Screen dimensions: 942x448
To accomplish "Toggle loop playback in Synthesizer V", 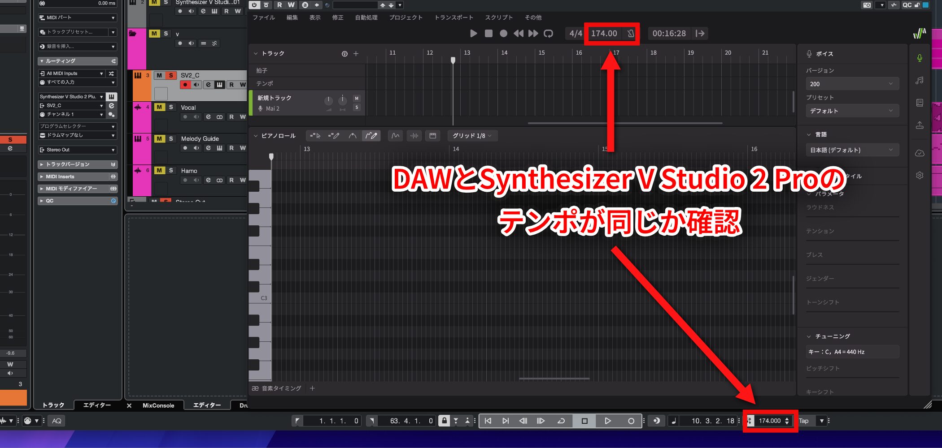I will coord(548,34).
